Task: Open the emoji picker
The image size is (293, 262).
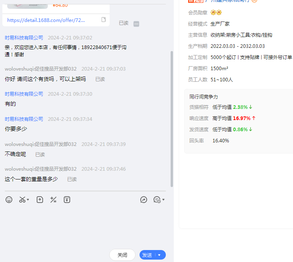Action: tap(9, 199)
